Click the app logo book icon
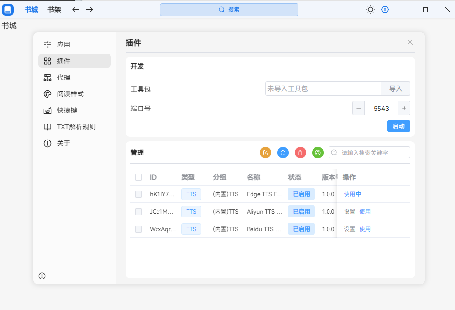Image resolution: width=455 pixels, height=310 pixels. (x=8, y=9)
